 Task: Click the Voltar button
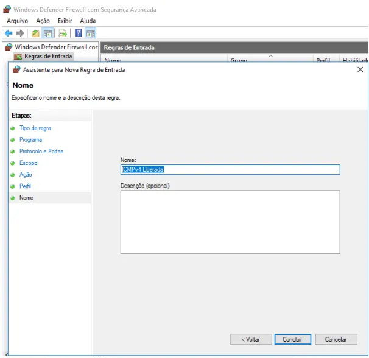[251, 339]
